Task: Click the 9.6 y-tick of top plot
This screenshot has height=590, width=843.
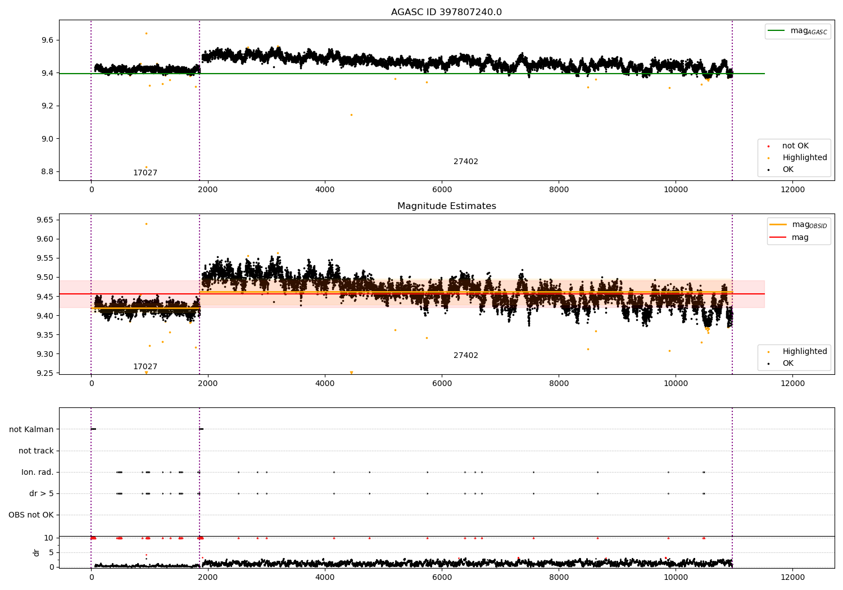Action: pyautogui.click(x=47, y=40)
